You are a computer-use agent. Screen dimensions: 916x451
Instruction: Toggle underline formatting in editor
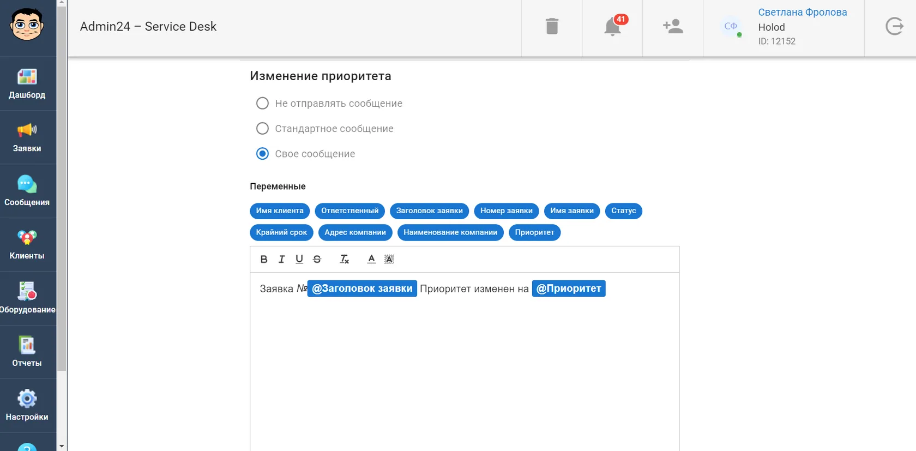coord(299,260)
